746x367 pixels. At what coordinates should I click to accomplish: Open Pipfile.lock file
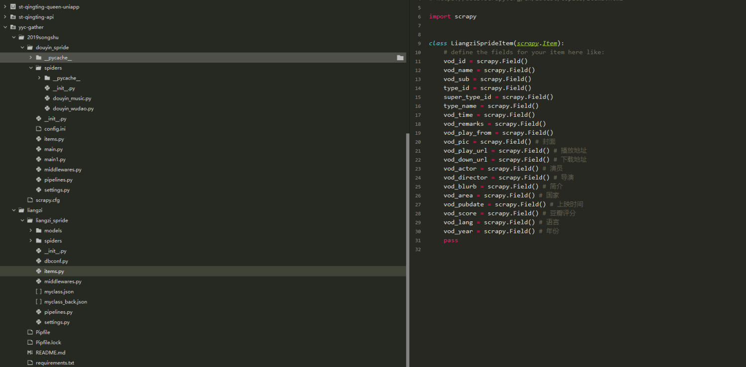[48, 343]
